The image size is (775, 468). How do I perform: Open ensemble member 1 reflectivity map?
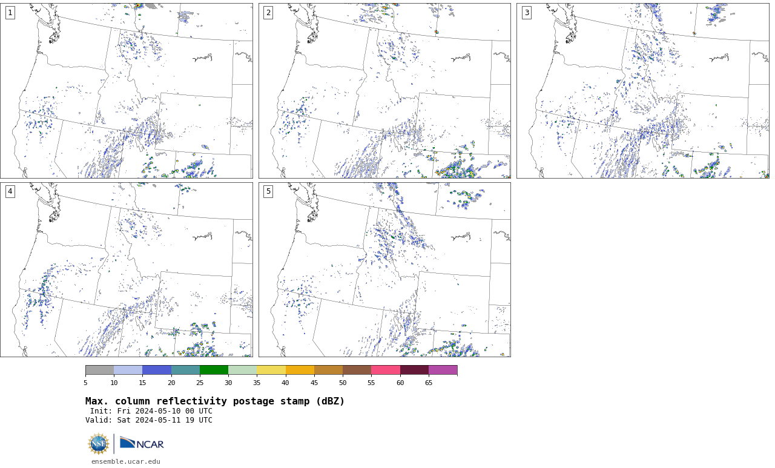[126, 91]
